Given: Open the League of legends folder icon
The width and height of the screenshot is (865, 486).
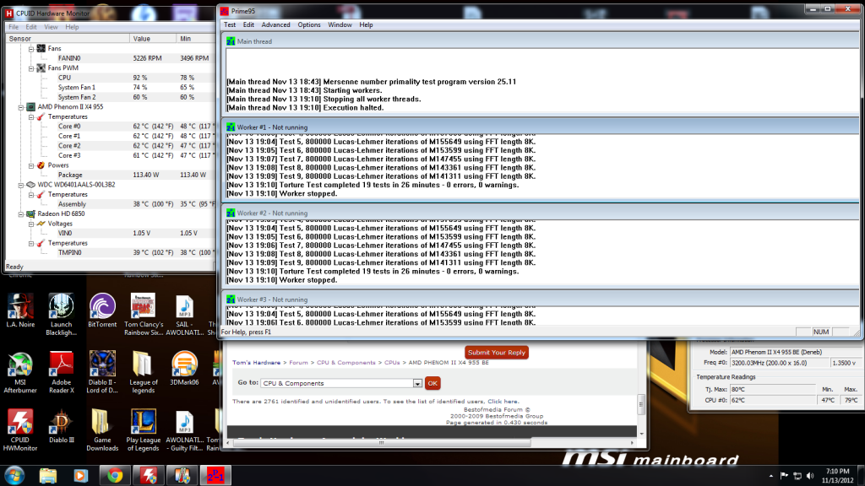Looking at the screenshot, I should click(x=144, y=372).
